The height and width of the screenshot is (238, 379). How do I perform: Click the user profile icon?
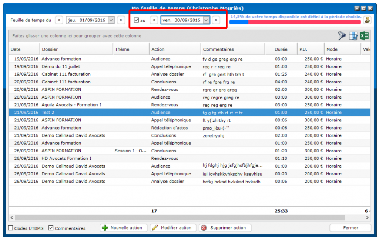click(367, 20)
